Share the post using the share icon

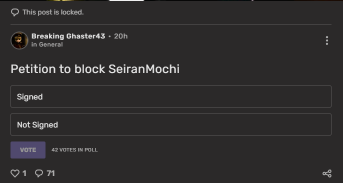coord(327,173)
